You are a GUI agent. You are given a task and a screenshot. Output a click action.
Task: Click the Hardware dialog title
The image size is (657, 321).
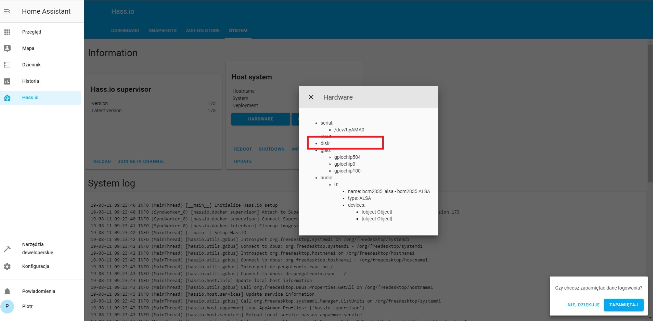point(338,97)
